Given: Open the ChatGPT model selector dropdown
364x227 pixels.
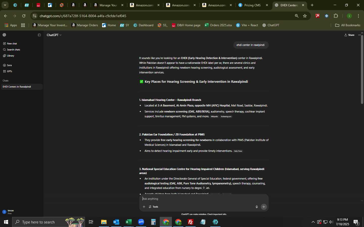Looking at the screenshot, I should 54,35.
